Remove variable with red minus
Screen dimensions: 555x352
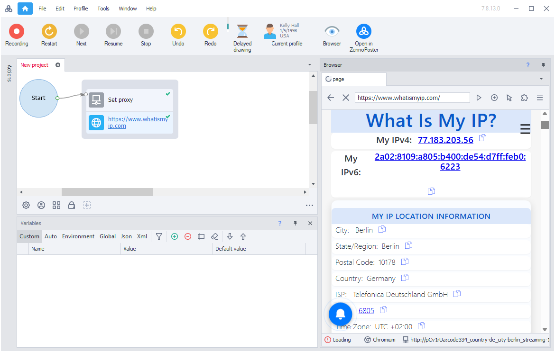[188, 236]
